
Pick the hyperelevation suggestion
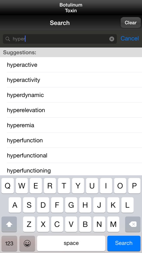coord(71,110)
